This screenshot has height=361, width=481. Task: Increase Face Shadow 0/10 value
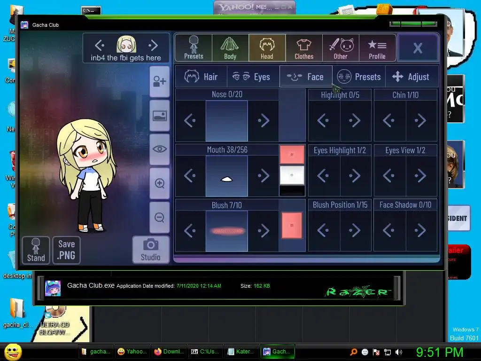[x=421, y=230]
